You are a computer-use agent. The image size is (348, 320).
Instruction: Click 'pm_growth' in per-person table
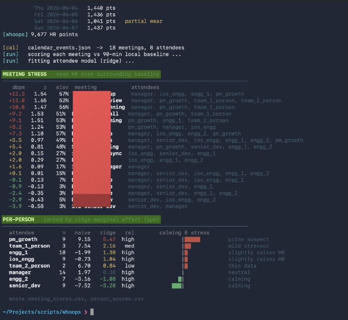click(x=23, y=239)
